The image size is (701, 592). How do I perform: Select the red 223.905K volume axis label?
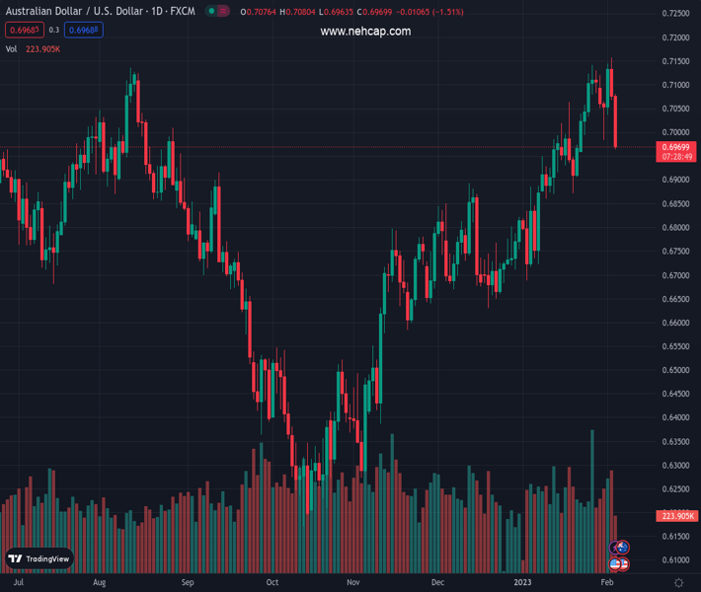tap(676, 516)
